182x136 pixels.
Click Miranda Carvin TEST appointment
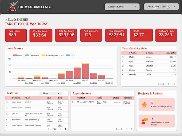85,102
